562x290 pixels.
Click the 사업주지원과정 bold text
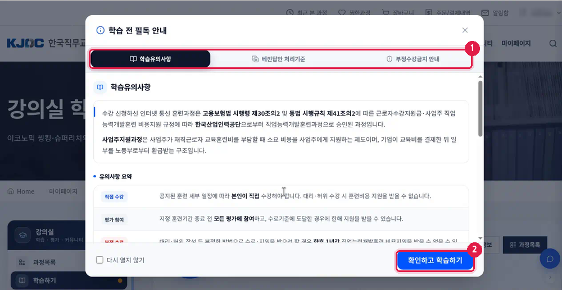pyautogui.click(x=122, y=139)
